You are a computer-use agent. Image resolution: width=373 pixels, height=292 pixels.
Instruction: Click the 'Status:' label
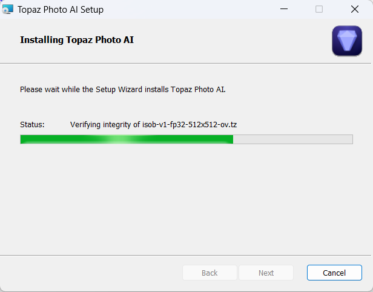coord(32,124)
